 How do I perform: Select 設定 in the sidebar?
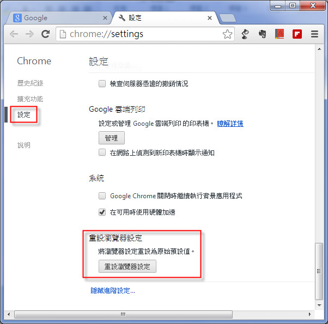point(23,114)
